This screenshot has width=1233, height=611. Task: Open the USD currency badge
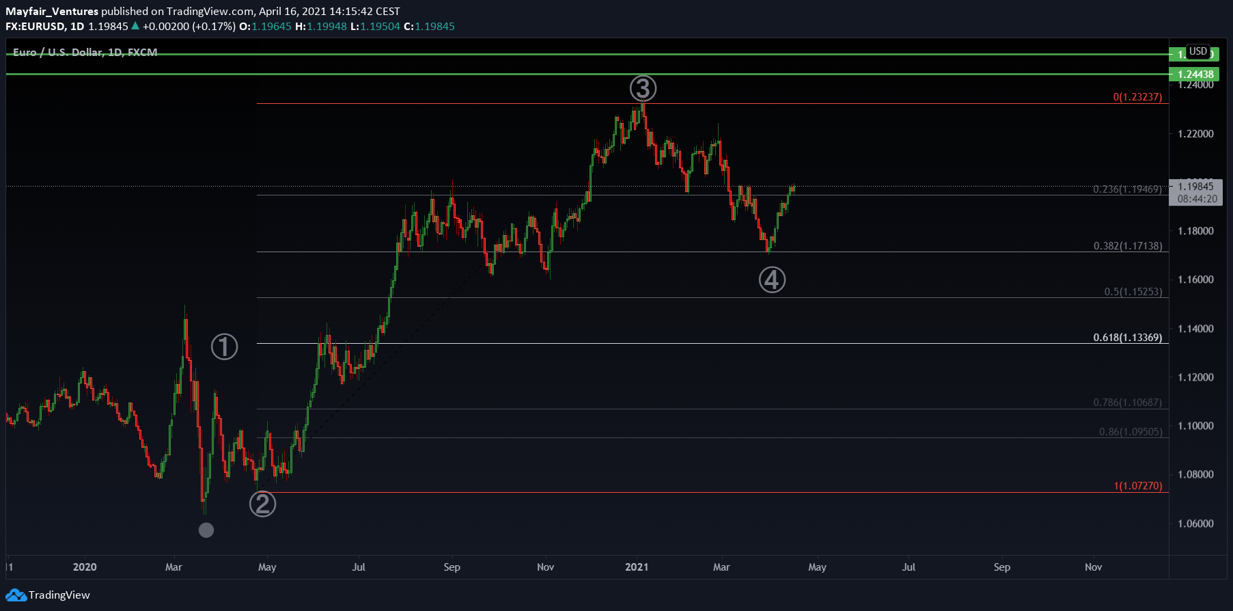click(x=1198, y=51)
